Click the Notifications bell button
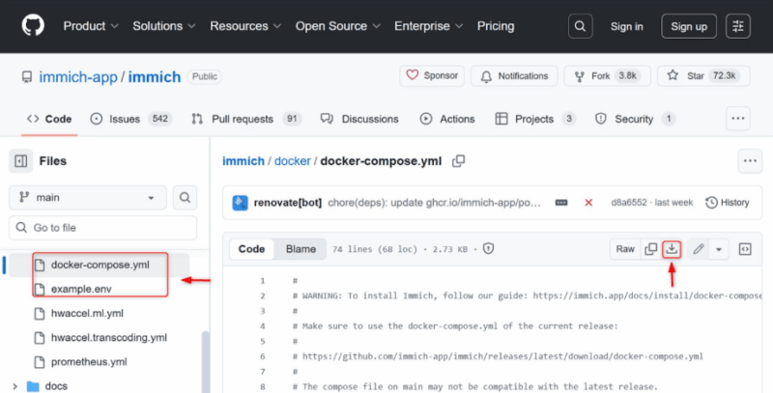The image size is (773, 393). pyautogui.click(x=514, y=76)
